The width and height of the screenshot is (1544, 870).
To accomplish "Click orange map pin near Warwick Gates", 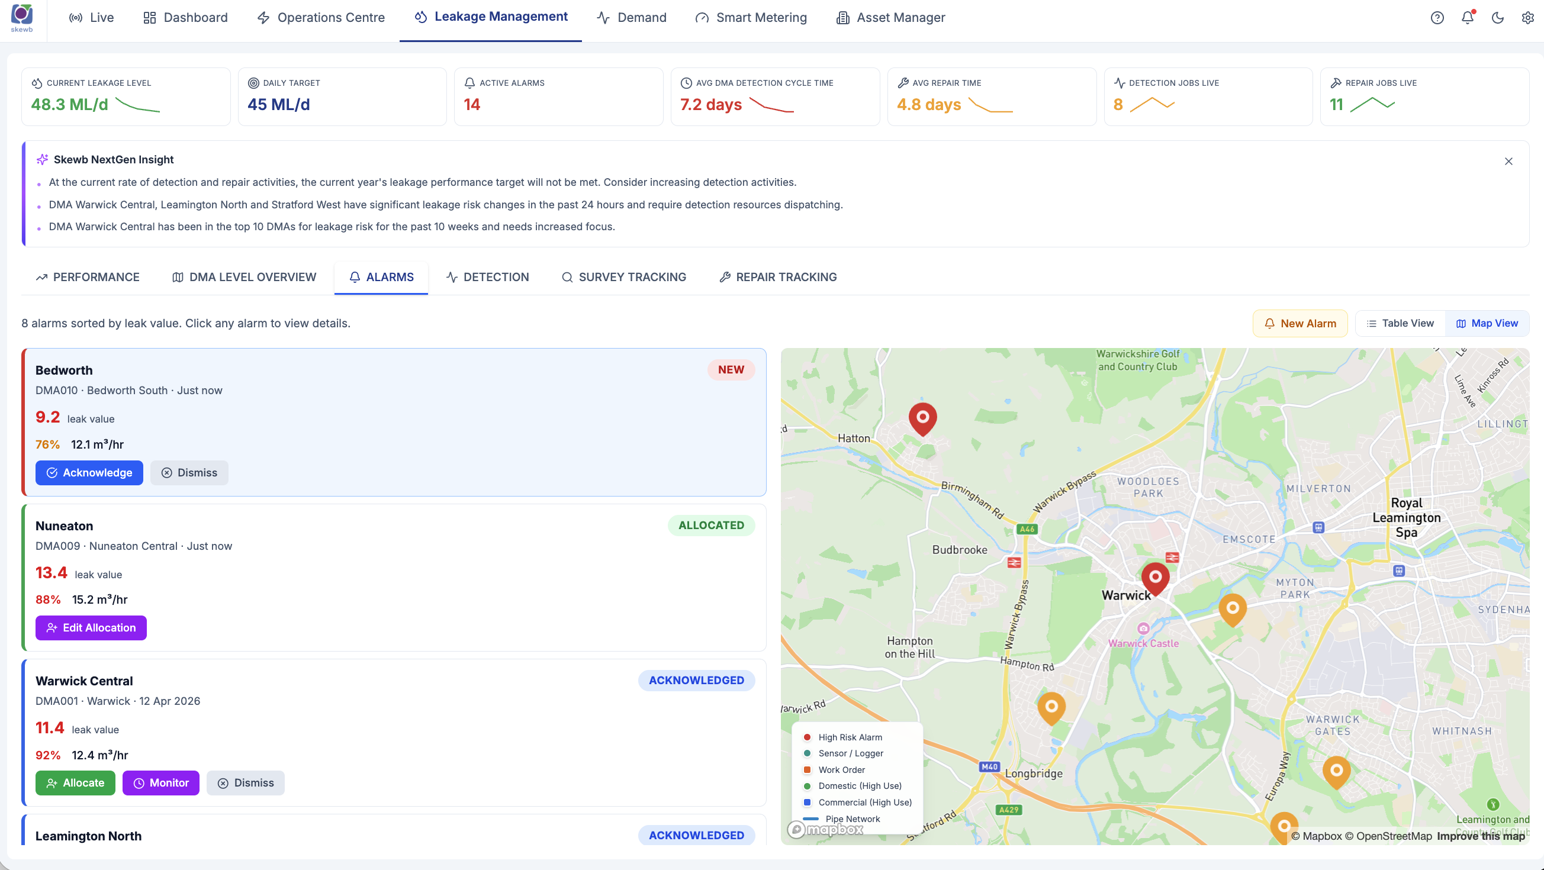I will coord(1336,772).
